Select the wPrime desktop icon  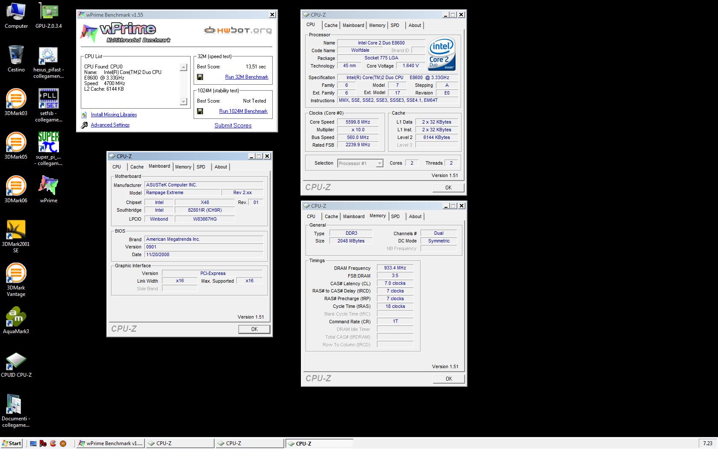tap(48, 189)
